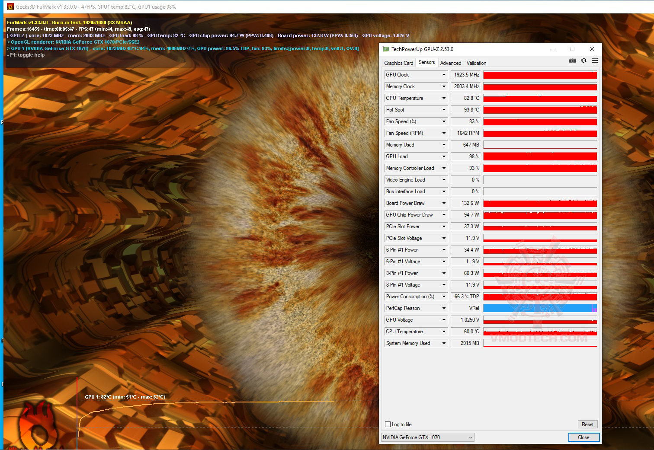
Task: Open the GPU-Z hamburger menu
Action: tap(595, 61)
